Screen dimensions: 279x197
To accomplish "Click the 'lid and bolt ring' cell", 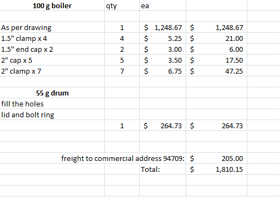I will click(x=52, y=115).
